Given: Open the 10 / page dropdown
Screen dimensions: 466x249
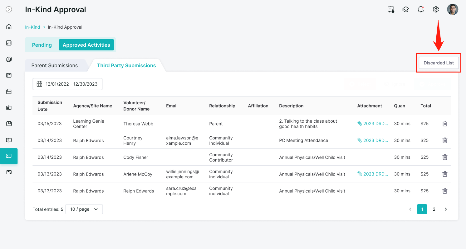Looking at the screenshot, I should point(84,209).
